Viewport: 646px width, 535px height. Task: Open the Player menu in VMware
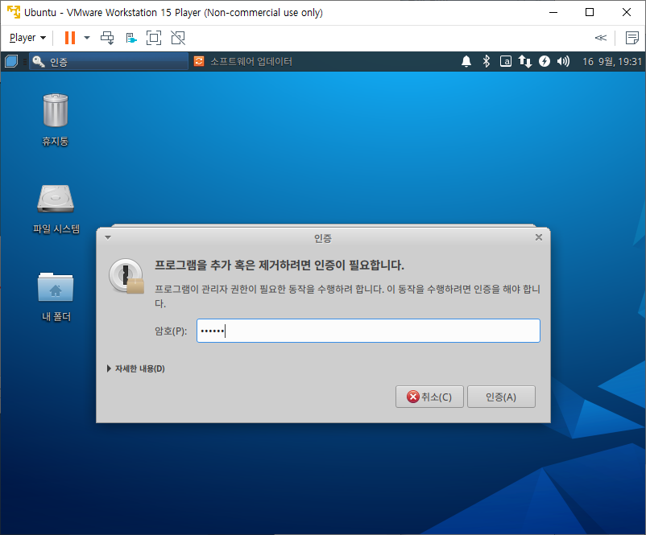pyautogui.click(x=27, y=38)
